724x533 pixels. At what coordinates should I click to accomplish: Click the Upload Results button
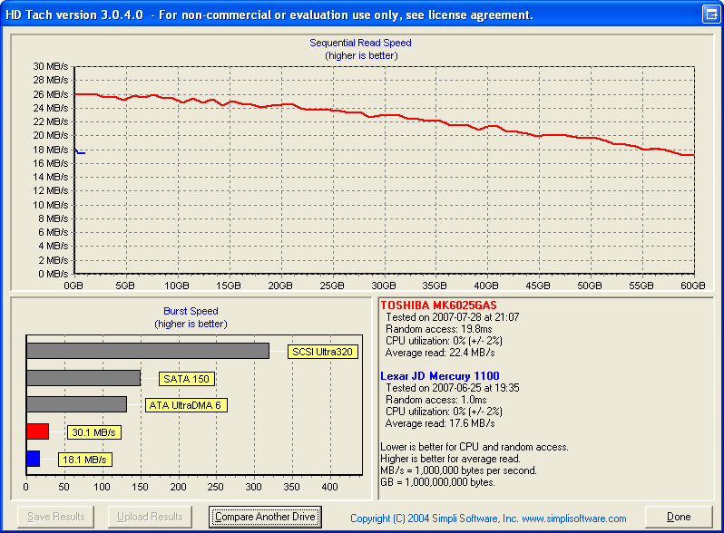150,517
